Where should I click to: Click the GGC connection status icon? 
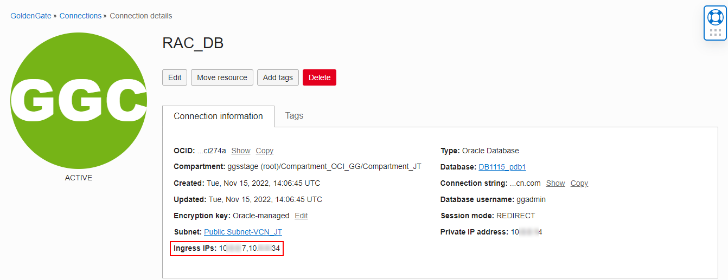[79, 101]
